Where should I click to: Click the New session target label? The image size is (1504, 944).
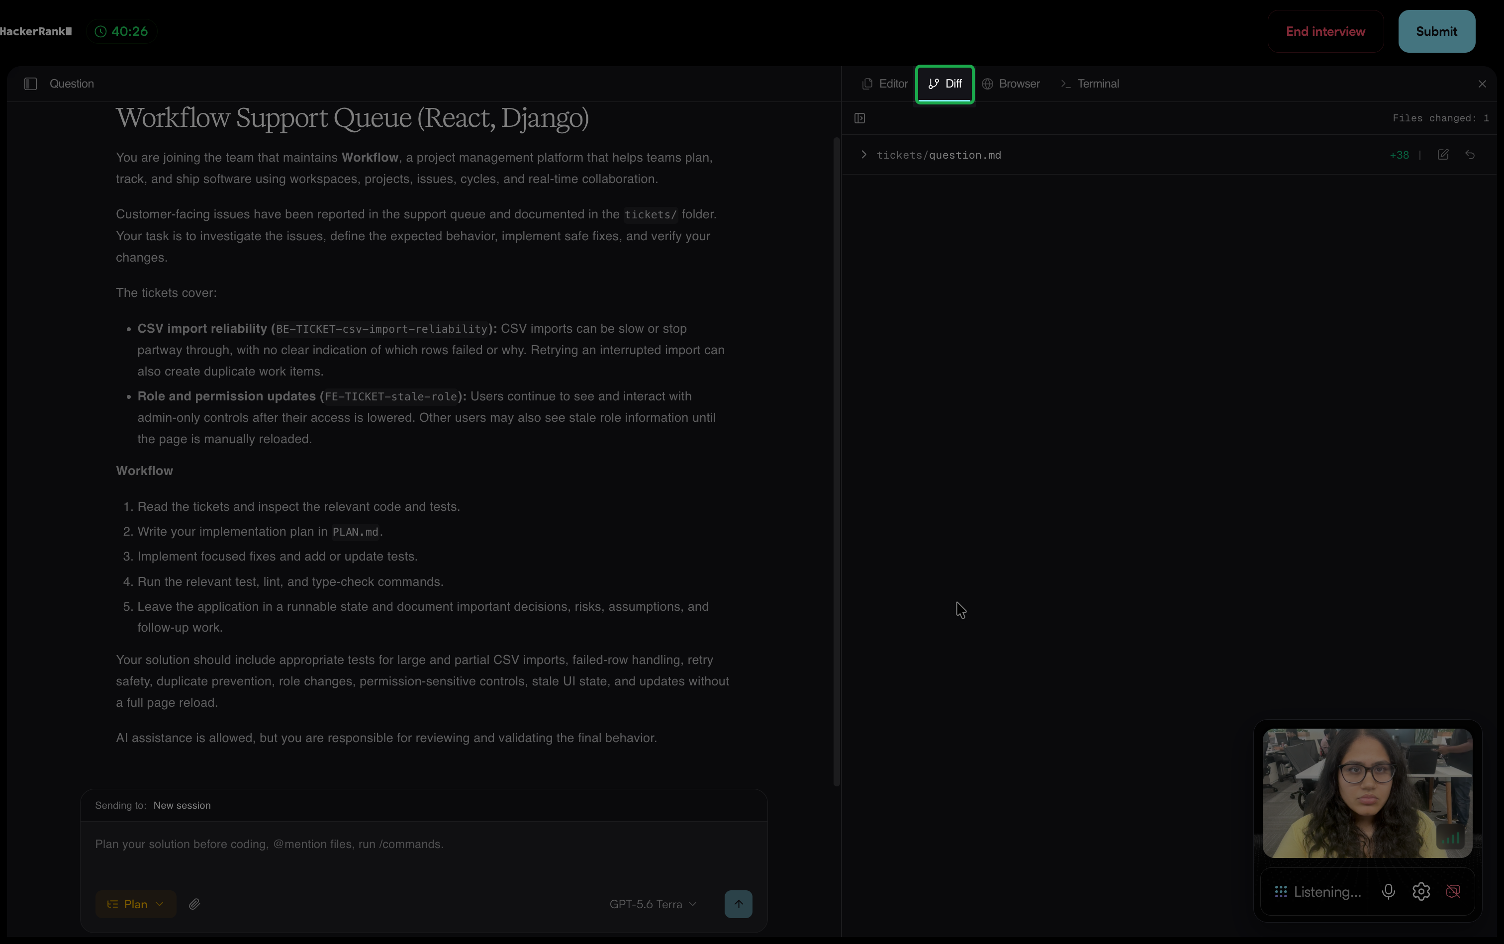[182, 805]
